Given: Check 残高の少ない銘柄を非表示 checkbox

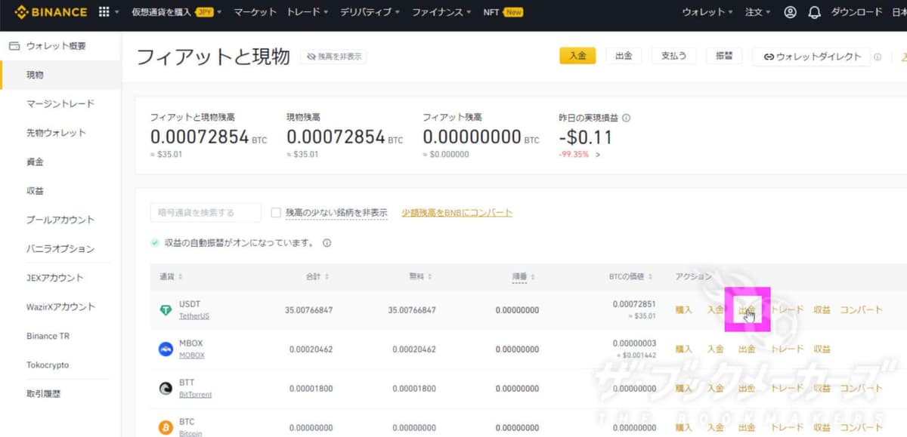Looking at the screenshot, I should (276, 213).
